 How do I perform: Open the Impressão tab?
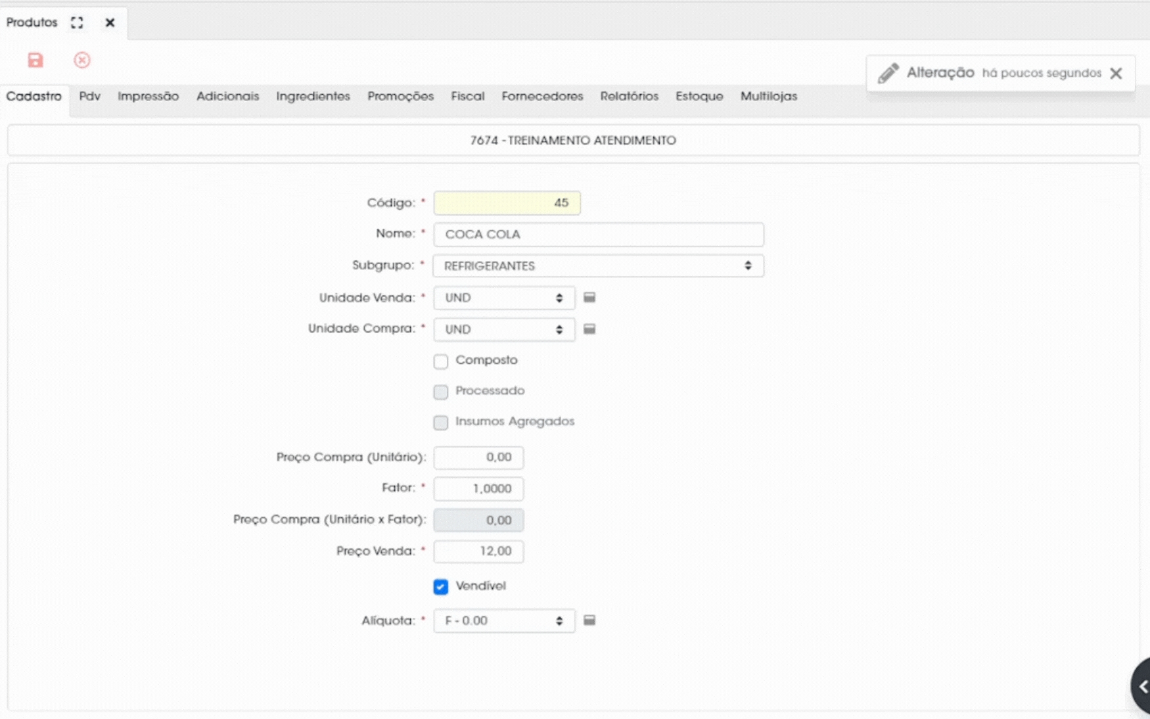tap(149, 97)
